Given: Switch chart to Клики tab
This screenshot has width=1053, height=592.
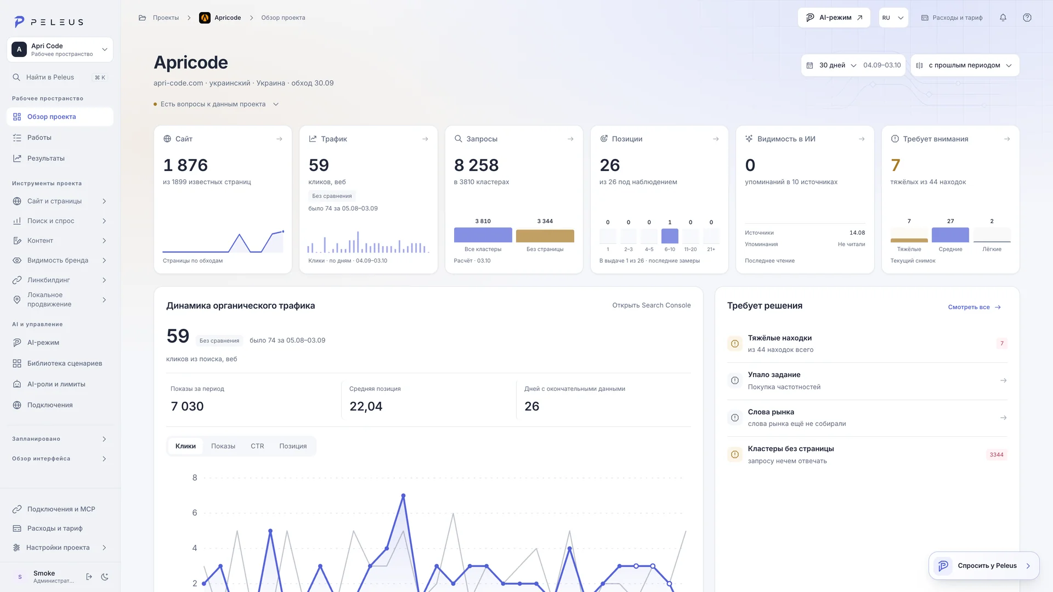Looking at the screenshot, I should point(185,446).
